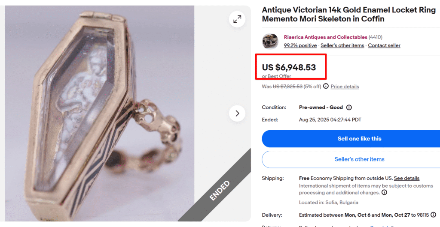440x227 pixels.
Task: Click the Seller's other items button
Action: pyautogui.click(x=359, y=159)
